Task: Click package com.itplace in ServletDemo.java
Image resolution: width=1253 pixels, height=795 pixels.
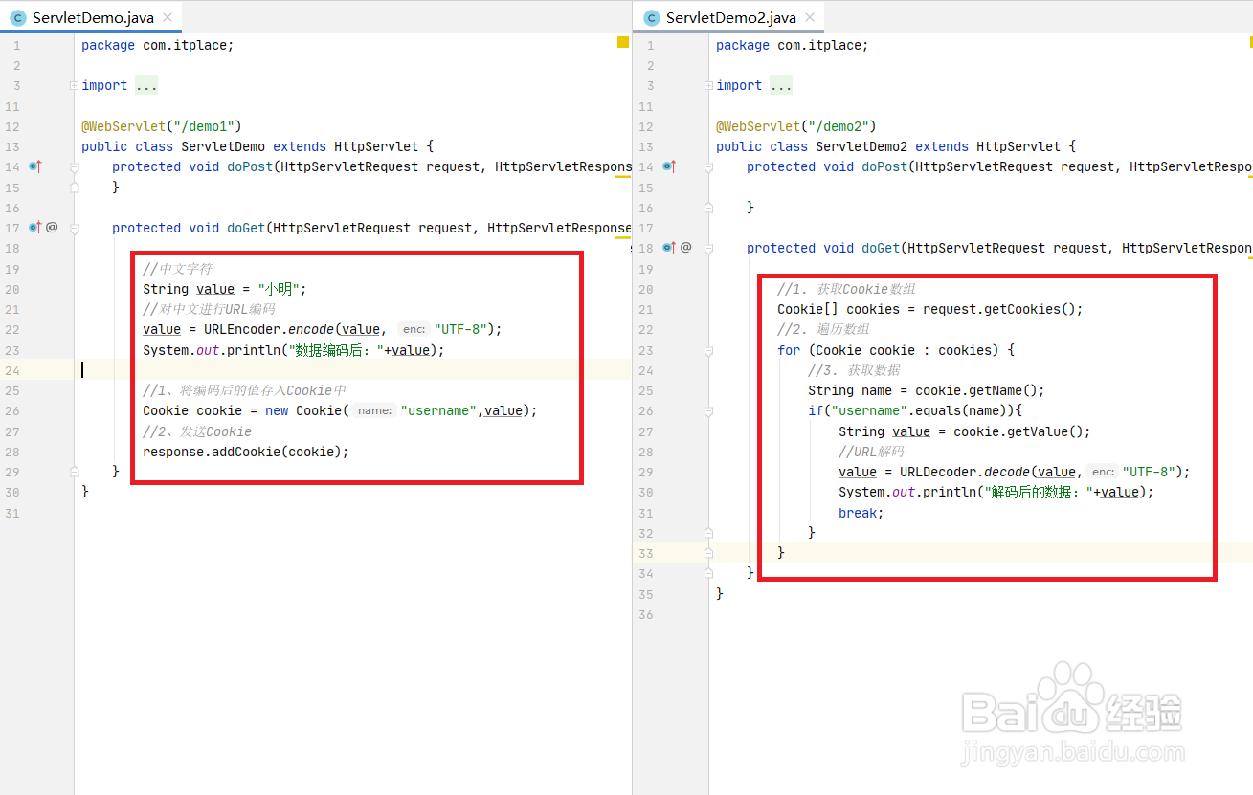Action: click(x=158, y=45)
